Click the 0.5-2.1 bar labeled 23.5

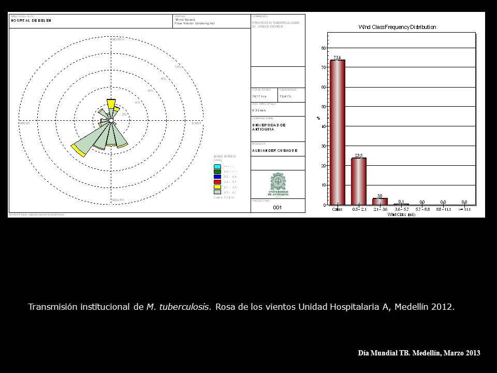[x=358, y=181]
